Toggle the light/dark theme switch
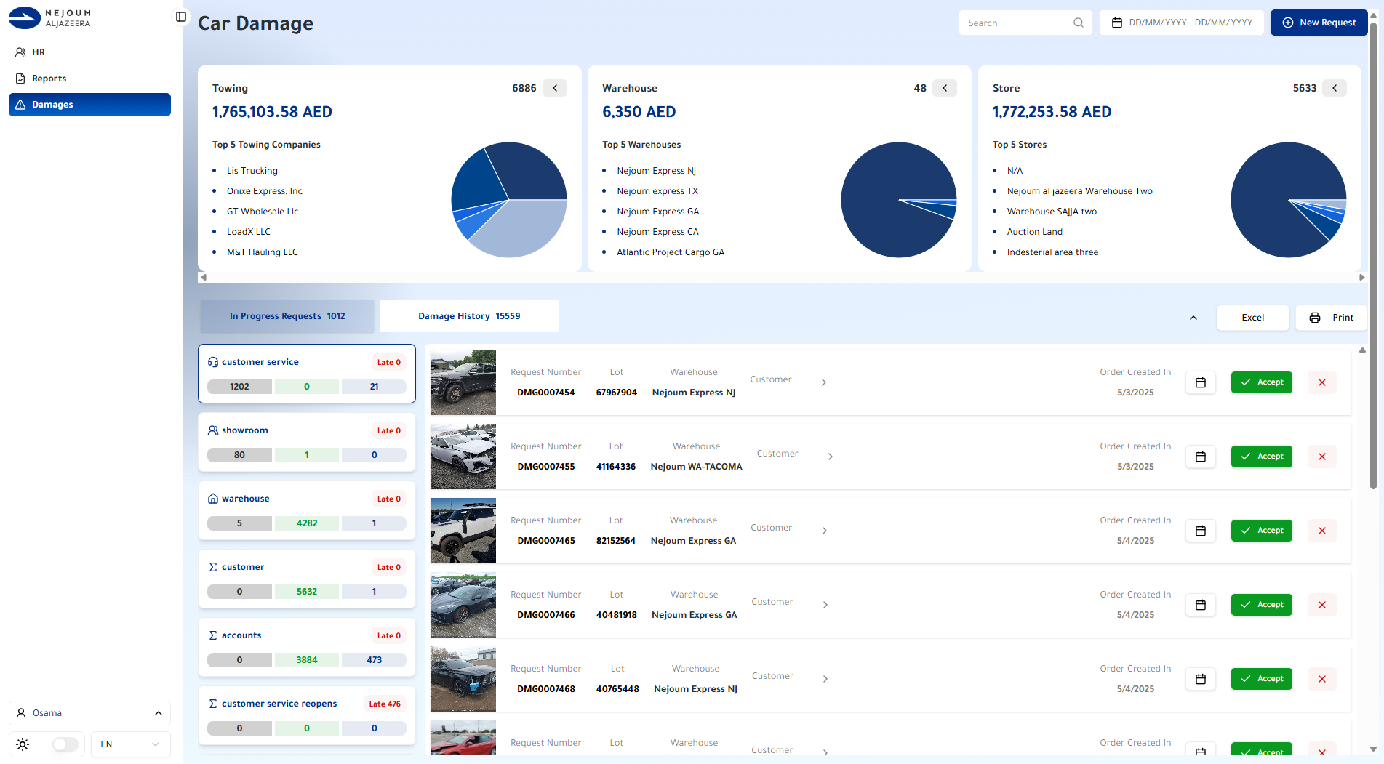The height and width of the screenshot is (764, 1384). point(65,744)
